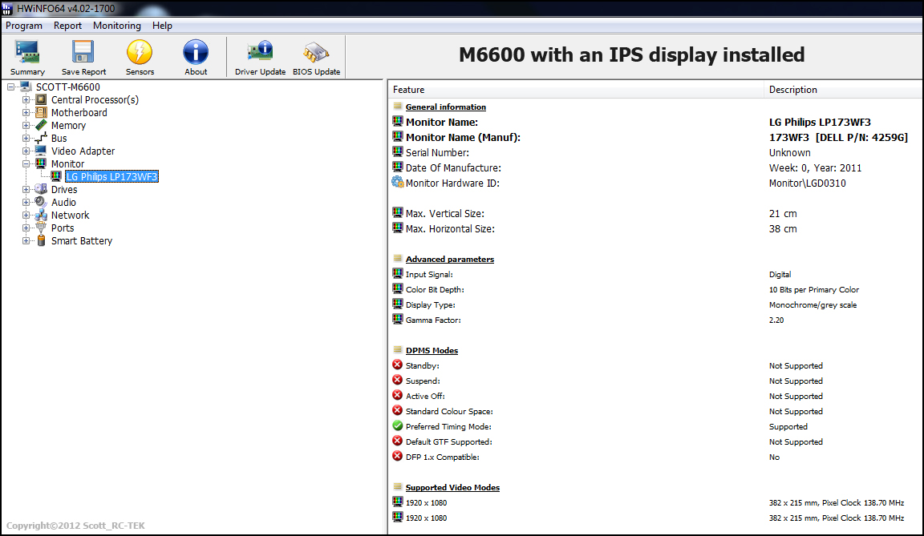Image resolution: width=924 pixels, height=536 pixels.
Task: Expand the Ports node
Action: click(26, 228)
